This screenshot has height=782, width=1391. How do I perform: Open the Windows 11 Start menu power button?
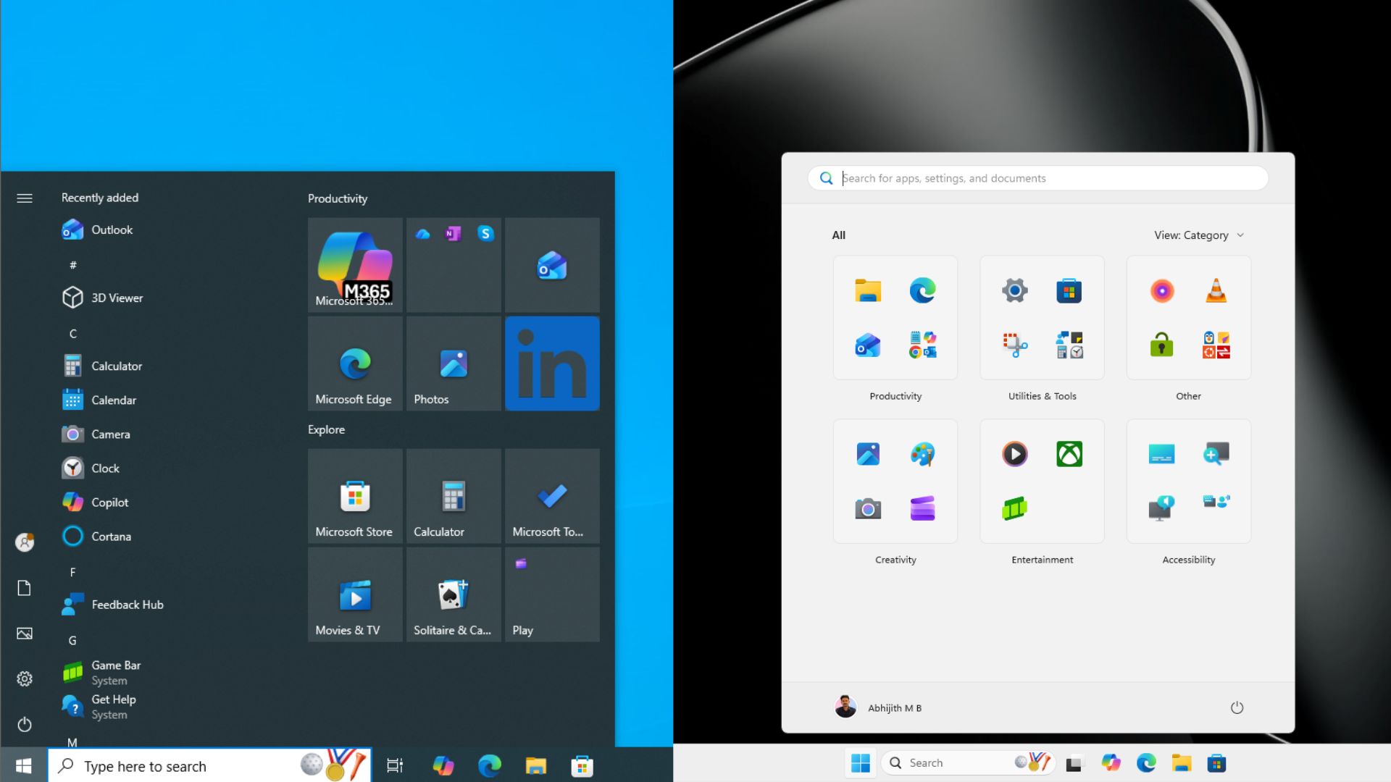coord(1237,707)
